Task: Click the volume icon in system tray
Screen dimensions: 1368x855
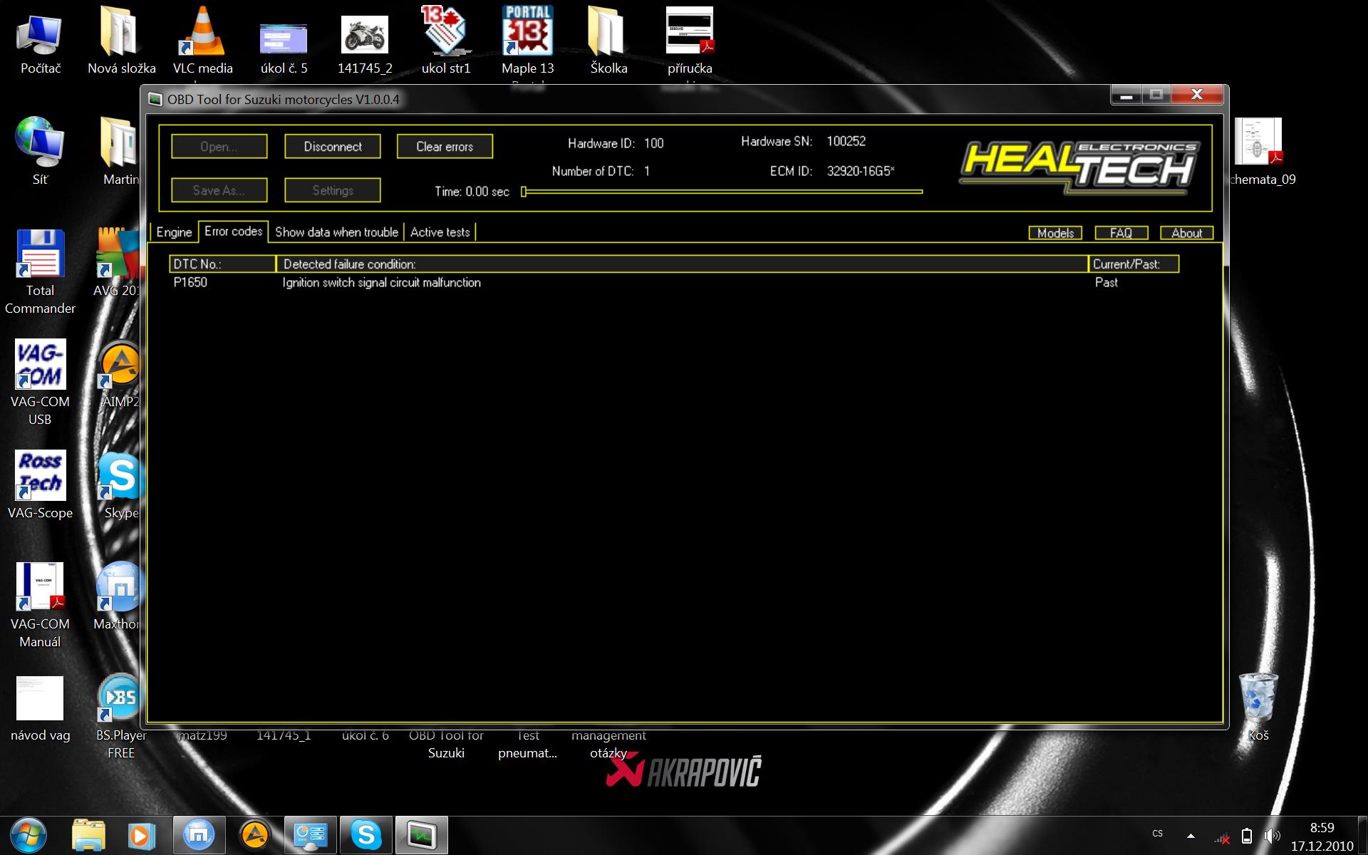Action: click(x=1271, y=836)
